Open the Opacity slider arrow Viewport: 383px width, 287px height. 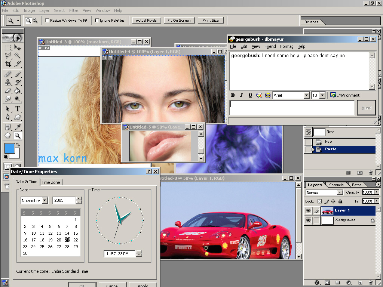tap(377, 192)
